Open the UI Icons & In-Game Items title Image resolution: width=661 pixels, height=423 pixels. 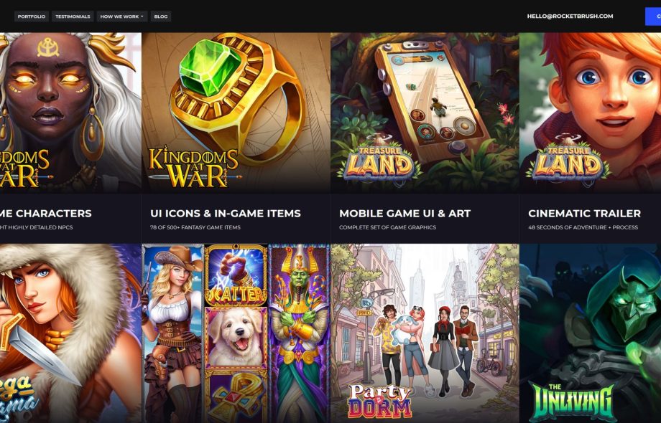click(x=226, y=214)
